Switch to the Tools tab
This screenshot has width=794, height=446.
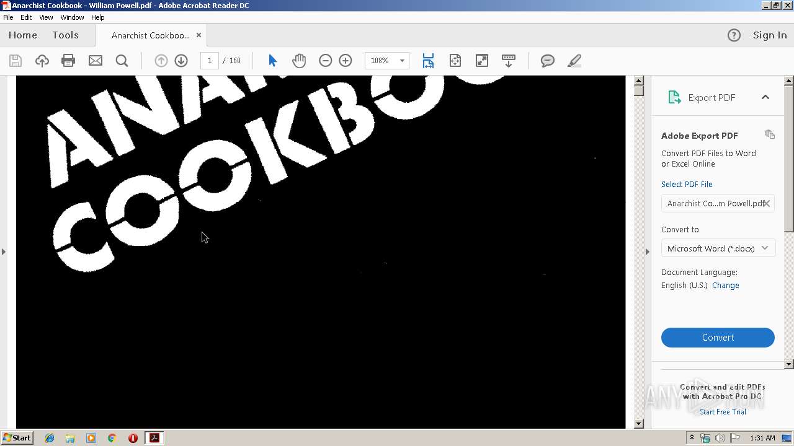[65, 35]
